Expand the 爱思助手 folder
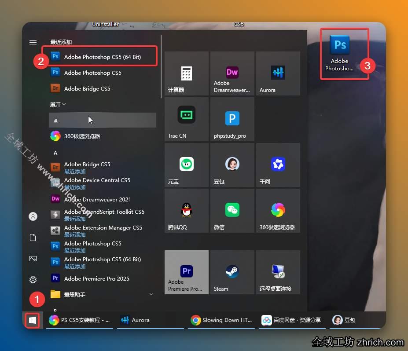Screen dimensions: 408x351 (x=103, y=294)
